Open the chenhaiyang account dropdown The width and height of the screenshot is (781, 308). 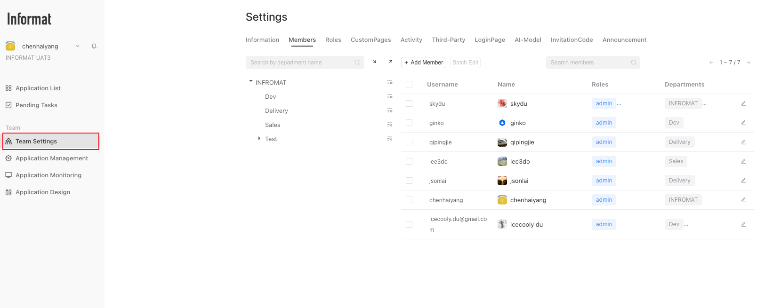[78, 46]
